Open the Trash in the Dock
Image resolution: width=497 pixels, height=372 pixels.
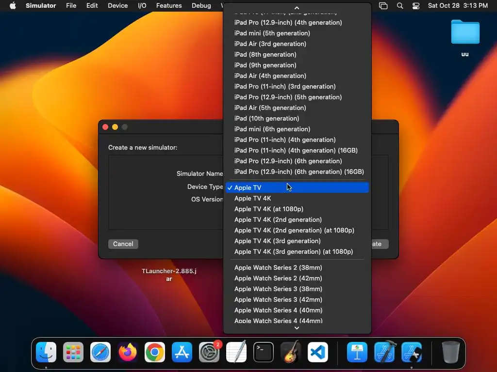point(451,352)
